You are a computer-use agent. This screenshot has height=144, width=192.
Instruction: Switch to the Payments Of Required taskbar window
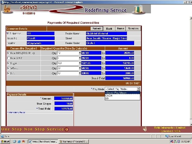point(73,141)
